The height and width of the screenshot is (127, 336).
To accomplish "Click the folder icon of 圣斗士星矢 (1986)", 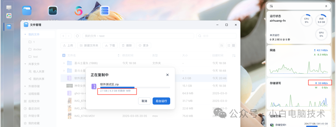I will click(69, 63).
